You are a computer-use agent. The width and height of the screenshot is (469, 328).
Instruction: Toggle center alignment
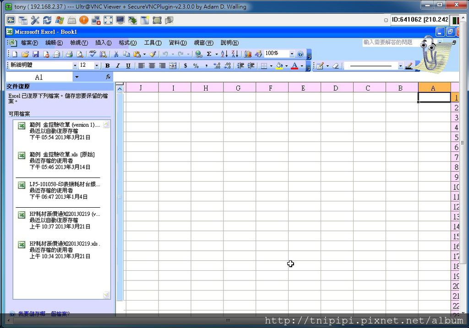(152, 66)
